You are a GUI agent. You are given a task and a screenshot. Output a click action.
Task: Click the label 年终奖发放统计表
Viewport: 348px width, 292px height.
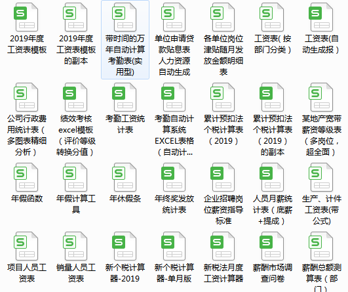click(174, 204)
